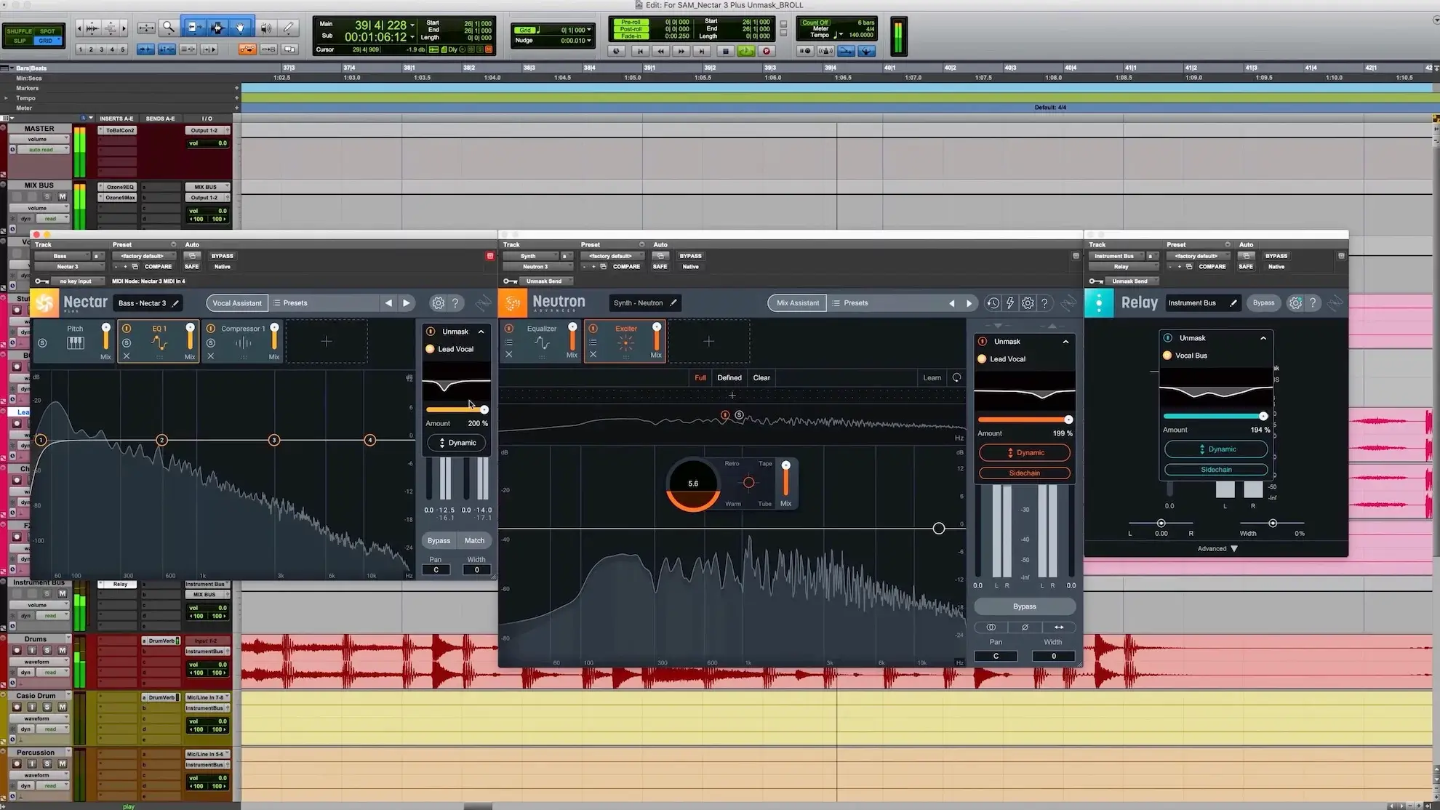Collapse Nectar Unmask panel chevron

[x=481, y=332]
